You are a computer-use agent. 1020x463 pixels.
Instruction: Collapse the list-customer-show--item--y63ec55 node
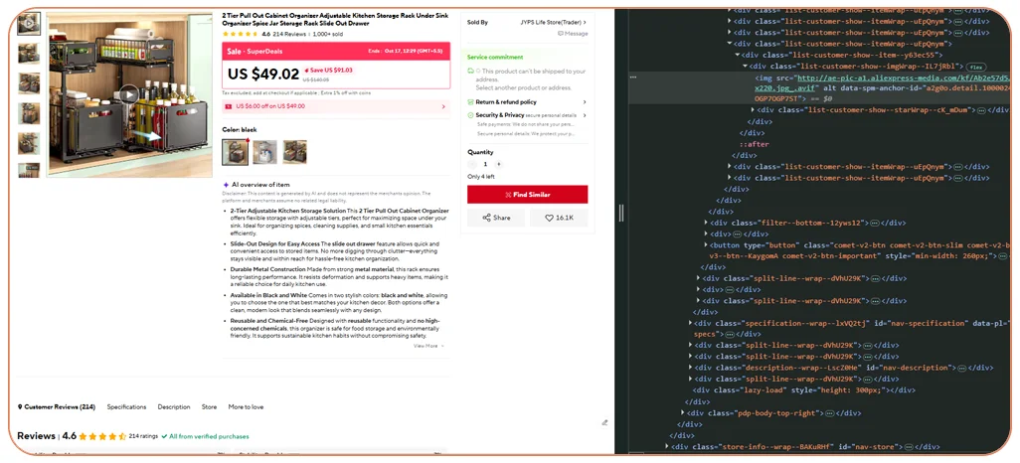[737, 56]
